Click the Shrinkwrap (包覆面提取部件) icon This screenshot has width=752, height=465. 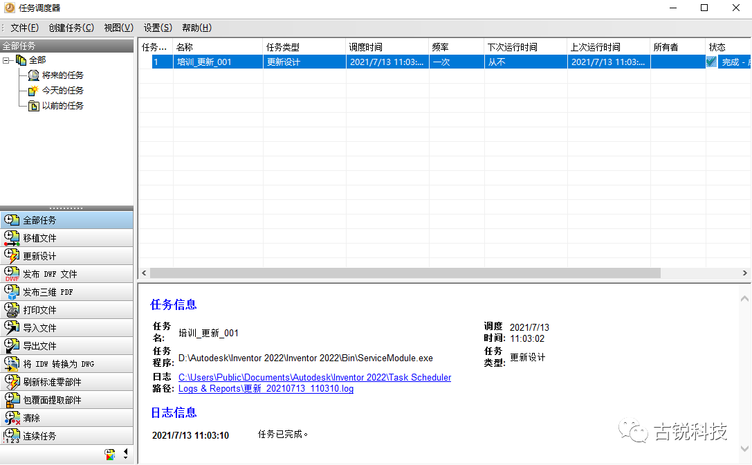pos(12,400)
